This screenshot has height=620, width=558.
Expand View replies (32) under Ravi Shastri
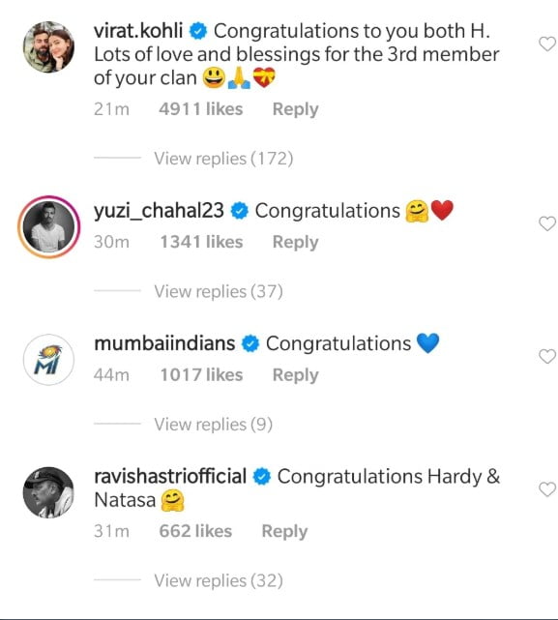(219, 581)
